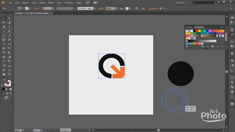Select the Perspective Grid tool
Image resolution: width=235 pixels, height=132 pixels.
pyautogui.click(x=9, y=52)
